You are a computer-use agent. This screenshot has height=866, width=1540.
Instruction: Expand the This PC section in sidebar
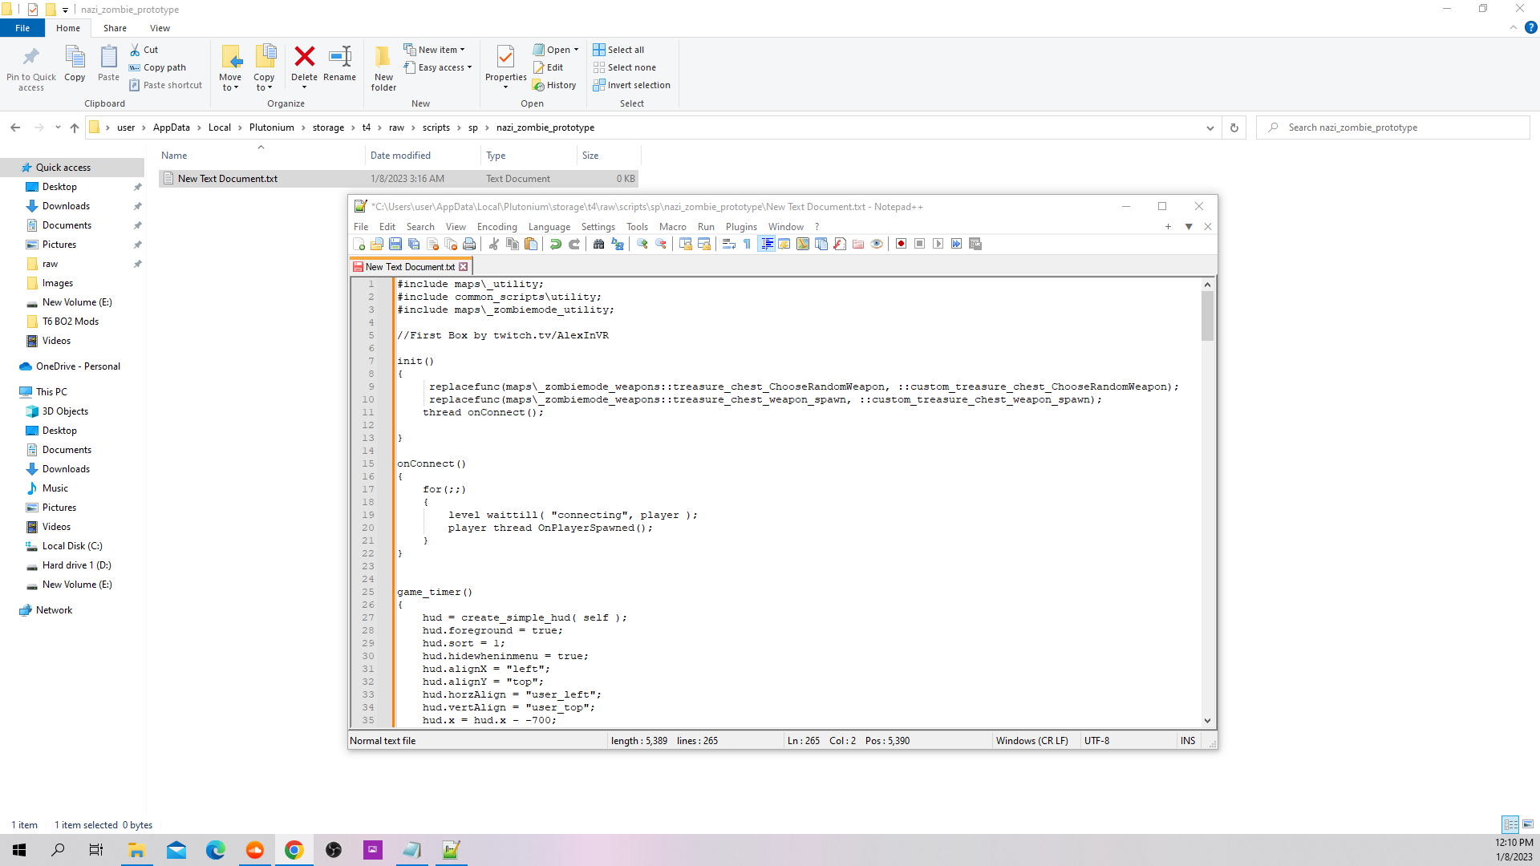9,391
